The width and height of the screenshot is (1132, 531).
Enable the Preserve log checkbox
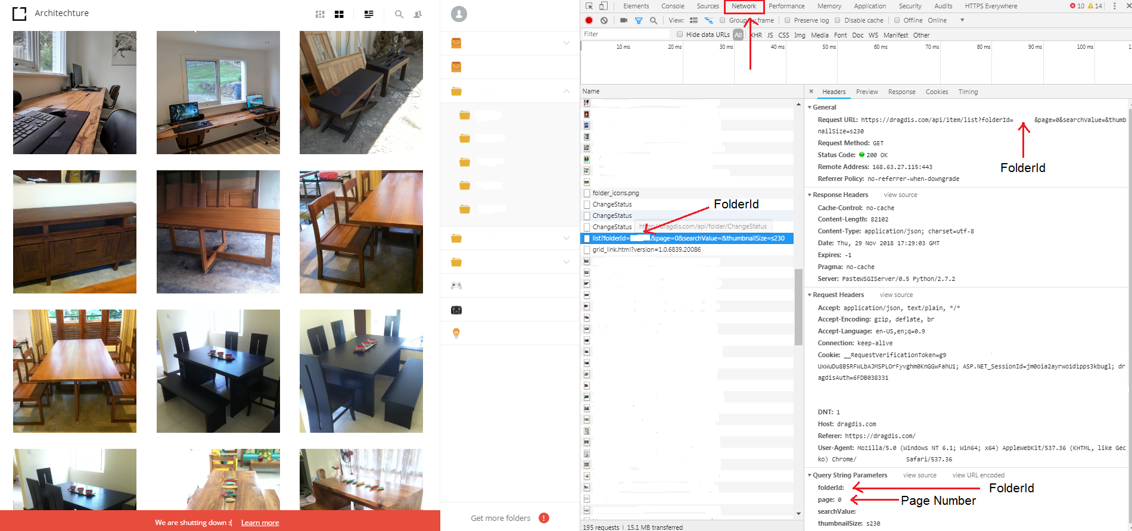tap(788, 20)
